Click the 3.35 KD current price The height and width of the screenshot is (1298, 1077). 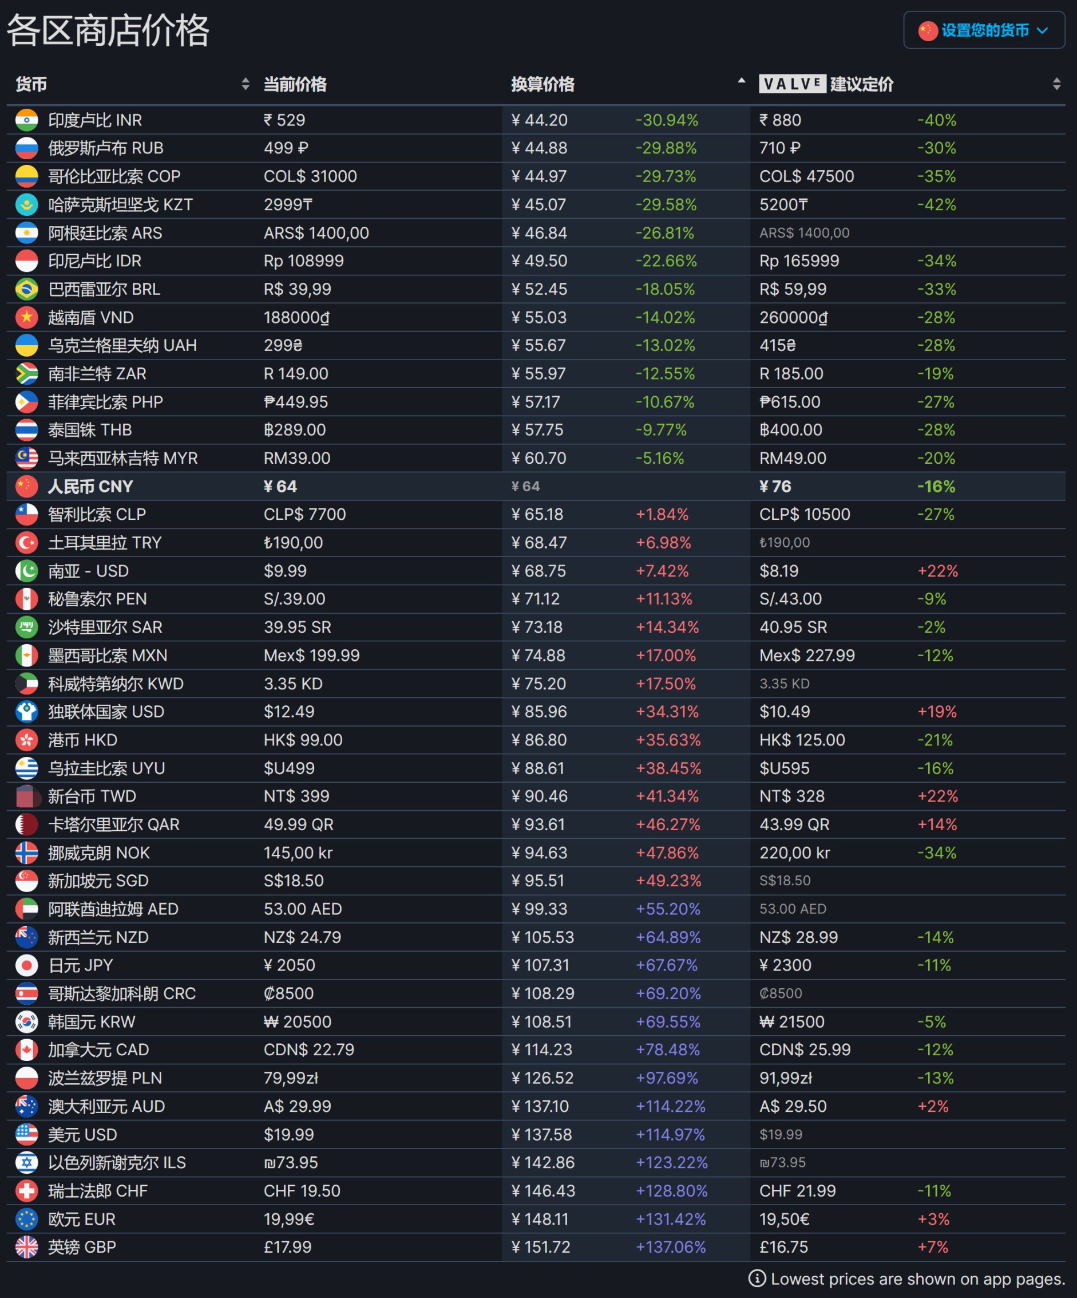[293, 684]
